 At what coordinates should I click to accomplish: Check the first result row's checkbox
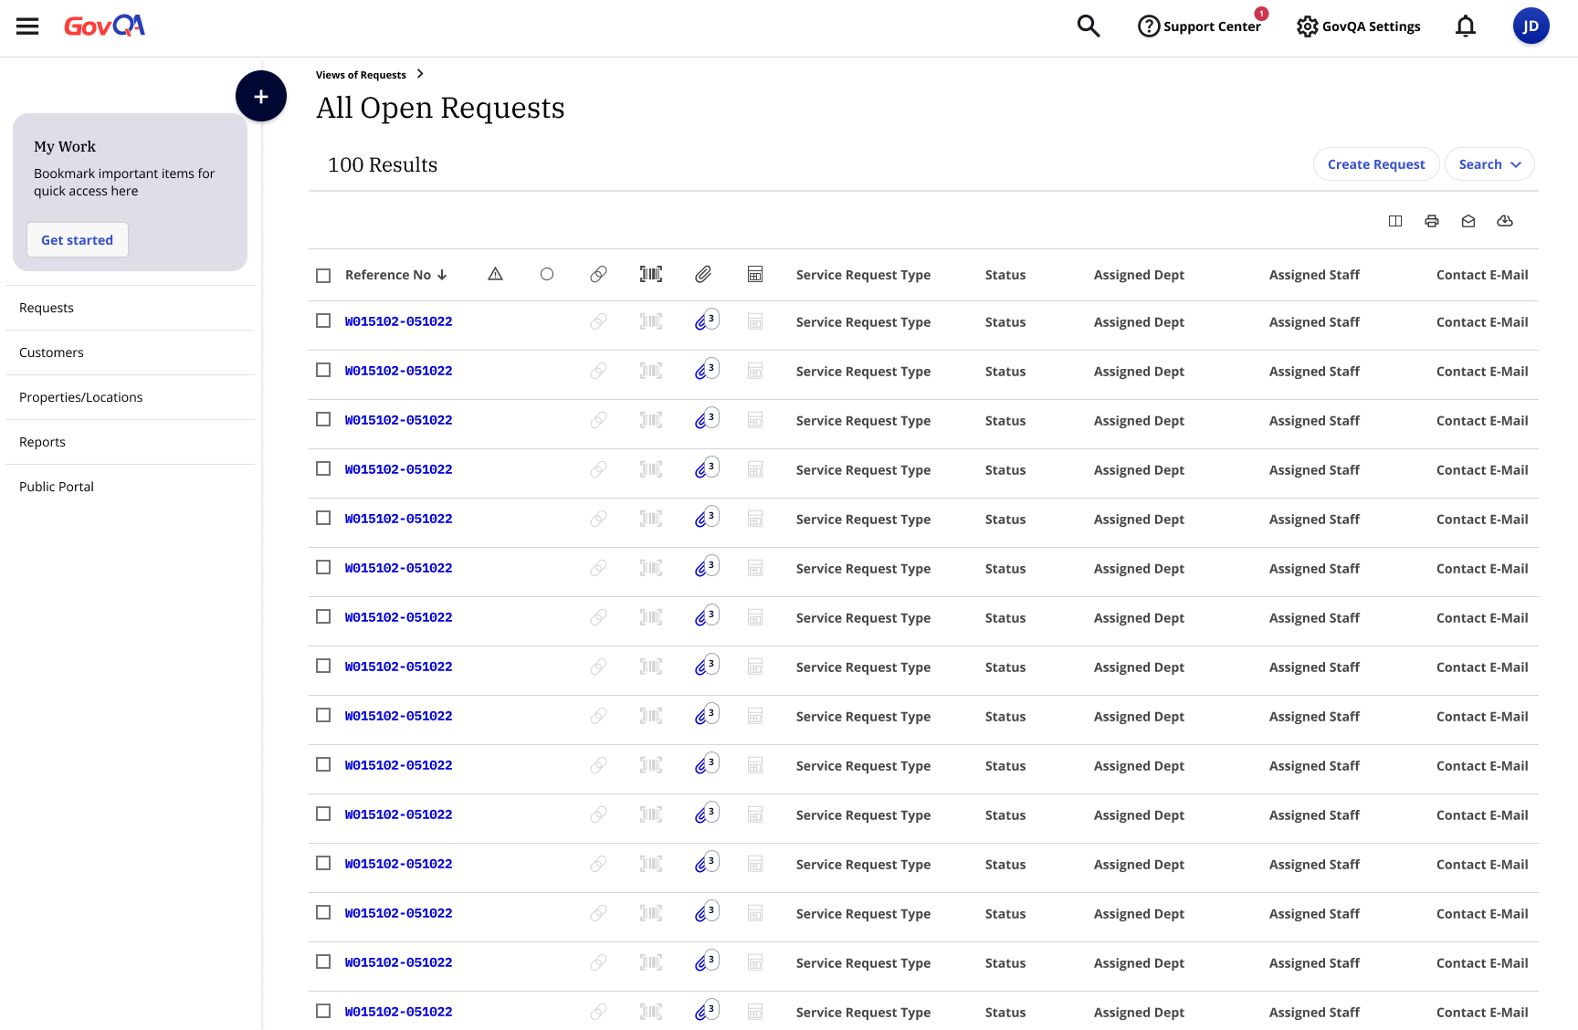point(323,321)
